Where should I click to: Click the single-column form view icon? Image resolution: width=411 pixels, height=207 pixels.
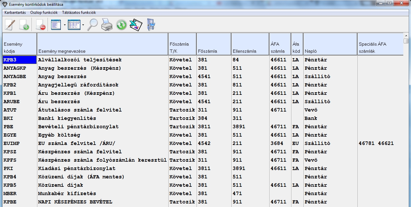(56, 25)
